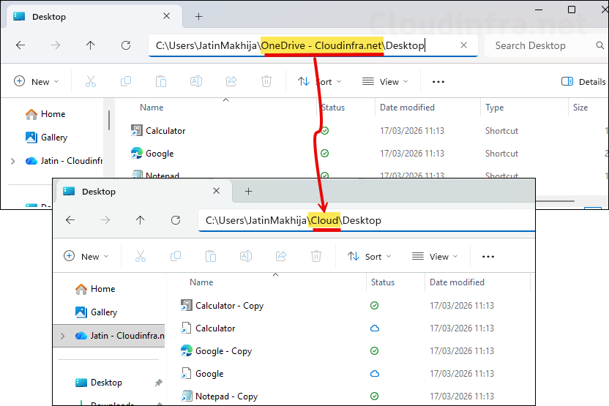This screenshot has height=406, width=609.
Task: Click Share icon in front window toolbar
Action: (x=281, y=256)
